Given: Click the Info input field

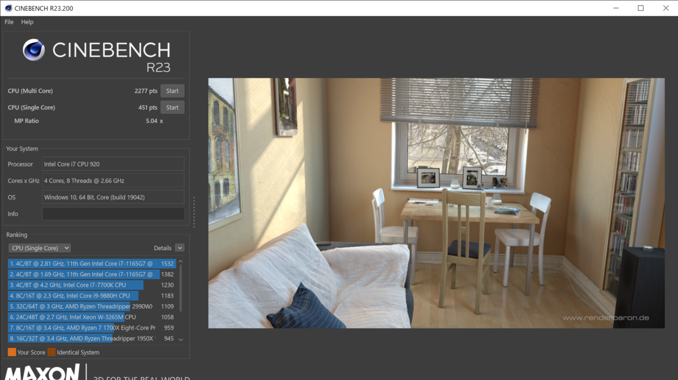Looking at the screenshot, I should (114, 213).
